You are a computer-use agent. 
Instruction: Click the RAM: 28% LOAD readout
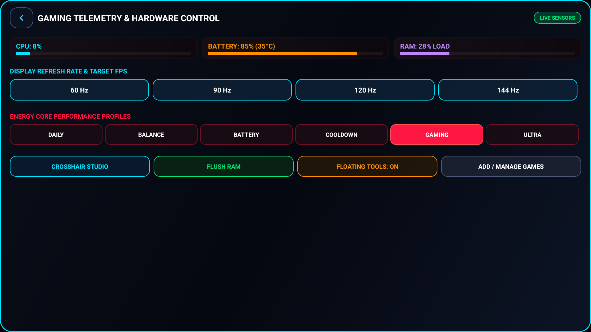click(425, 46)
